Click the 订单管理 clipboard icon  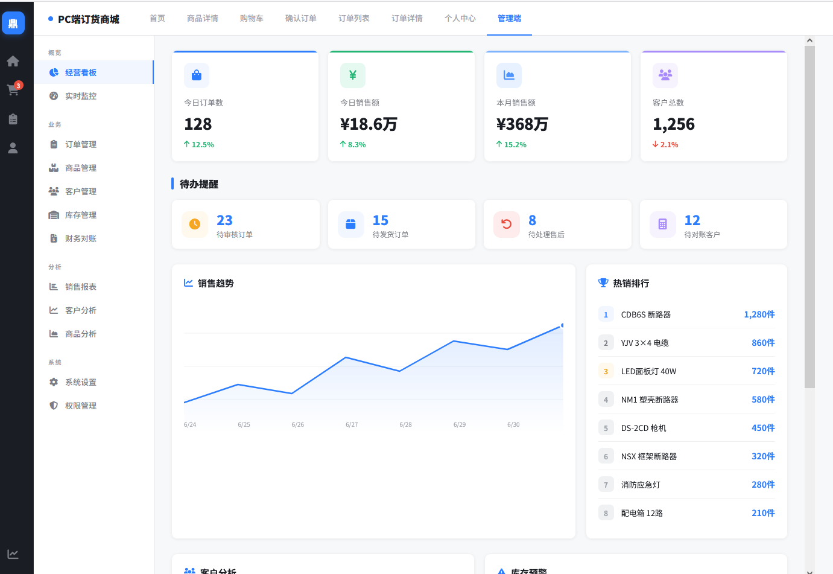point(54,144)
